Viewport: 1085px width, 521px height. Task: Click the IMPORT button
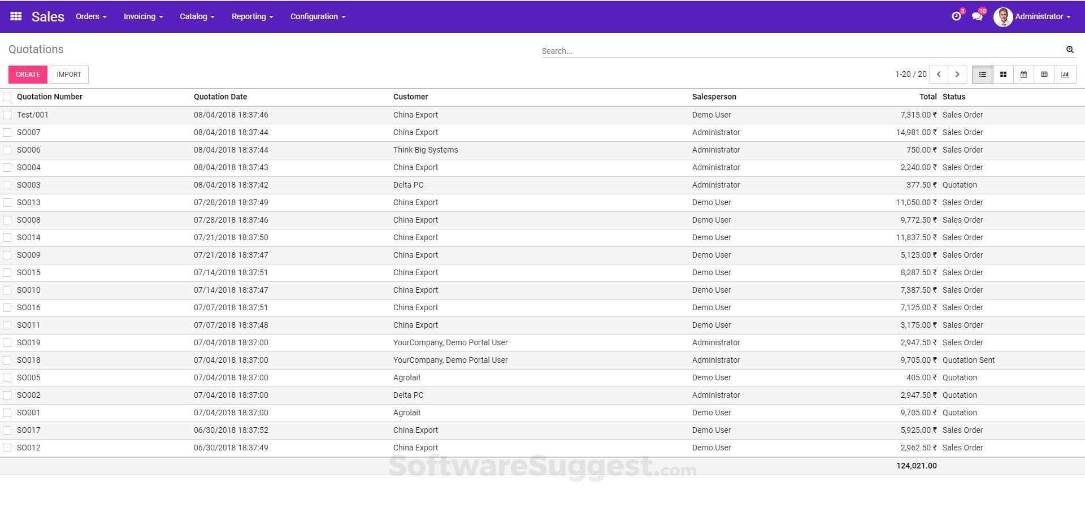click(68, 74)
